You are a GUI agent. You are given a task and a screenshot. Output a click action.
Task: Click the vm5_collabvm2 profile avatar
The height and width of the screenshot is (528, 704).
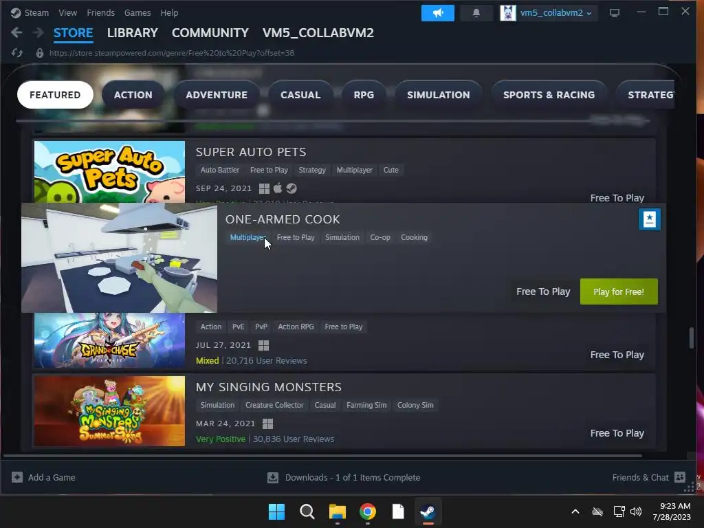pos(508,13)
